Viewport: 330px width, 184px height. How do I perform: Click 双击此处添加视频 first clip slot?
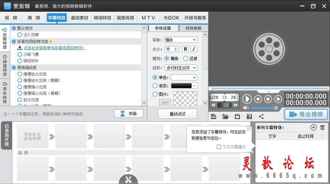click(32, 136)
